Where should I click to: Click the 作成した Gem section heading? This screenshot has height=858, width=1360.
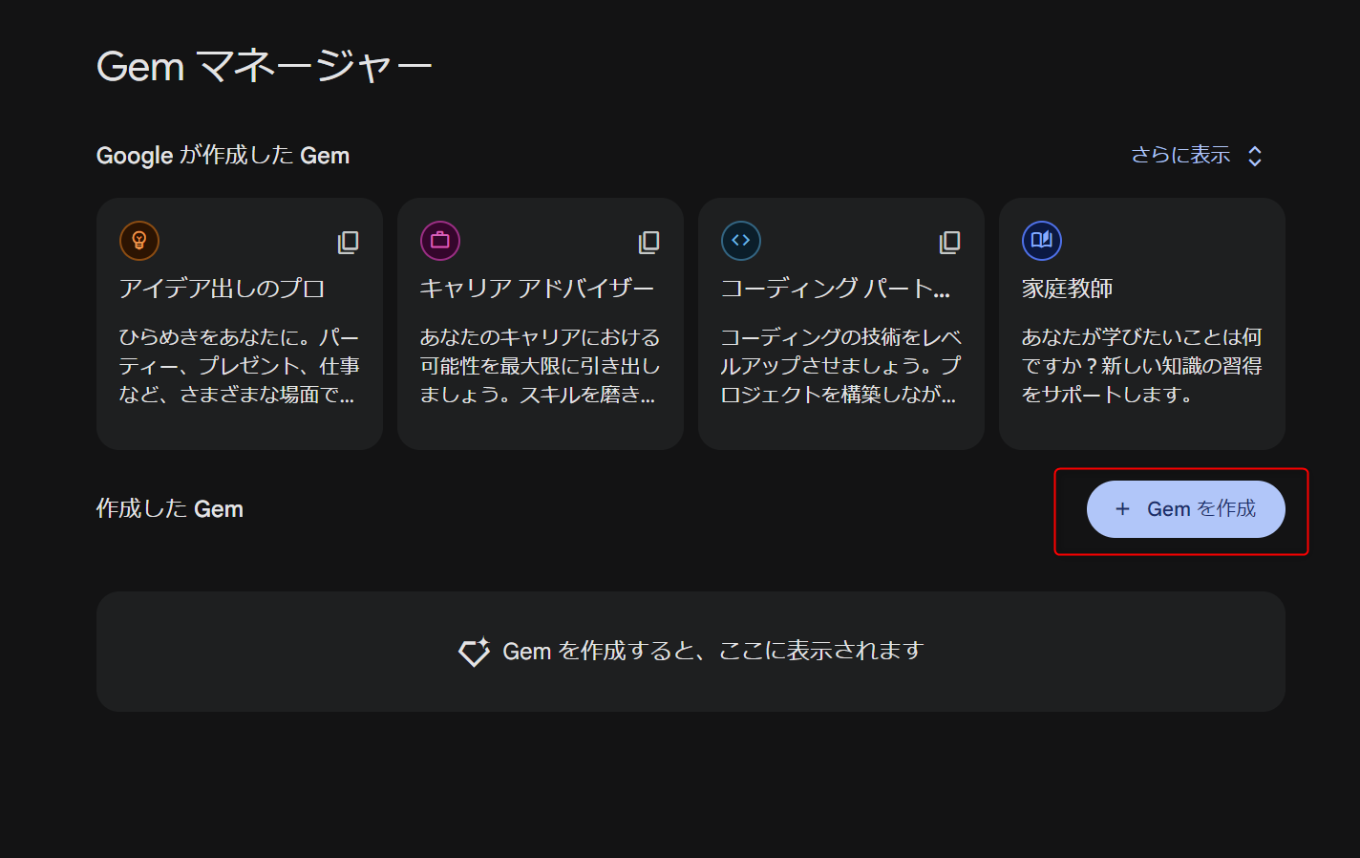point(170,509)
